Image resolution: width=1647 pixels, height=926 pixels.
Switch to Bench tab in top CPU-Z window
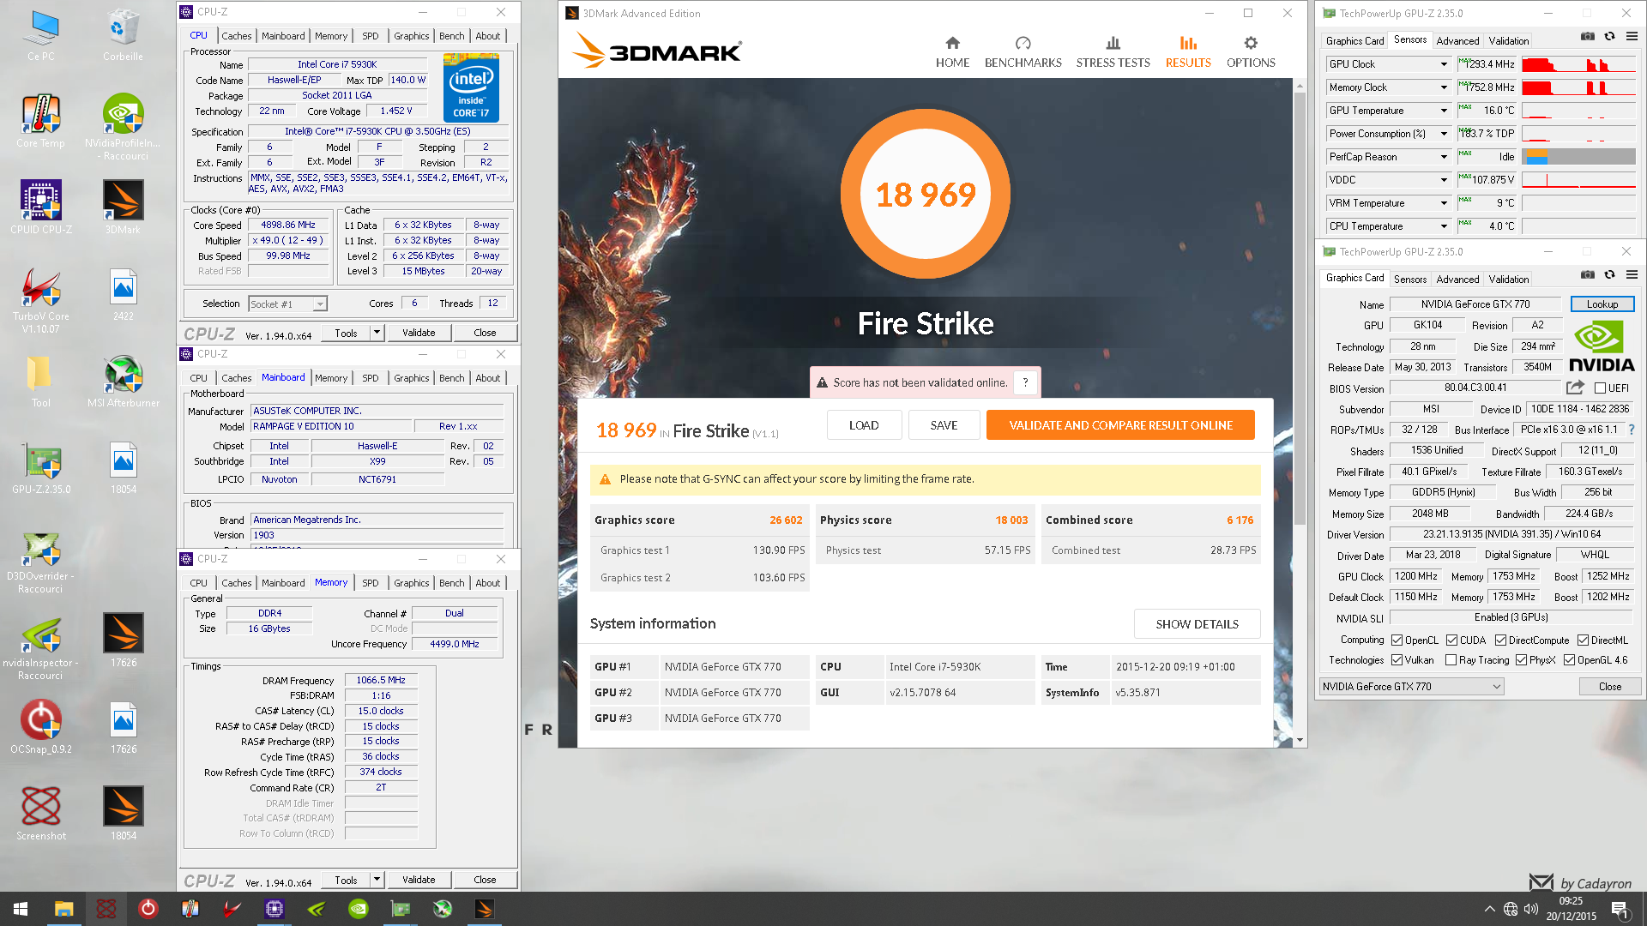coord(451,36)
